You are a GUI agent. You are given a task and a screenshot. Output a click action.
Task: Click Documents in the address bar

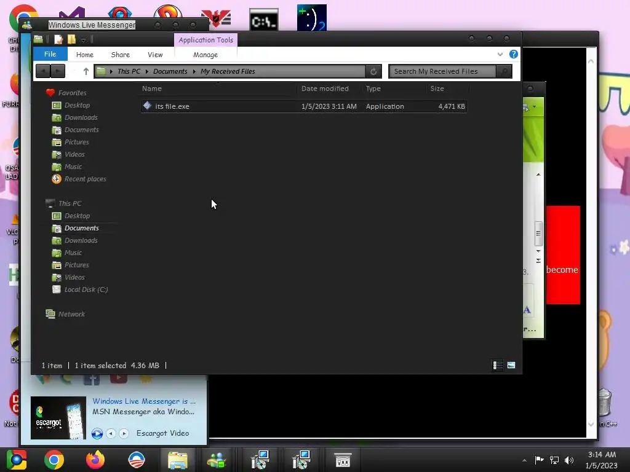point(170,71)
